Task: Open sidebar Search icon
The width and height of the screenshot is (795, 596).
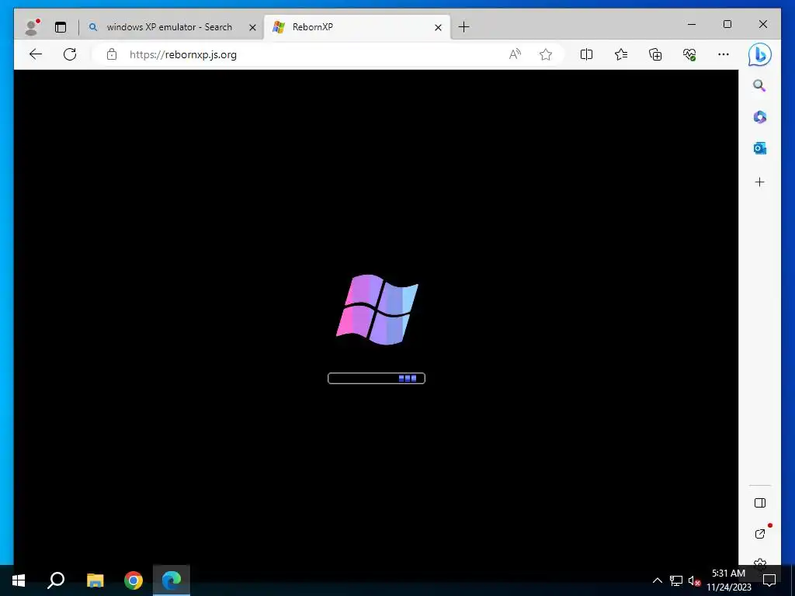Action: point(759,85)
